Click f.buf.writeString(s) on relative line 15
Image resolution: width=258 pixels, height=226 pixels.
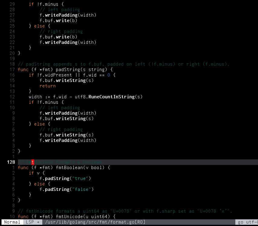coord(66,80)
